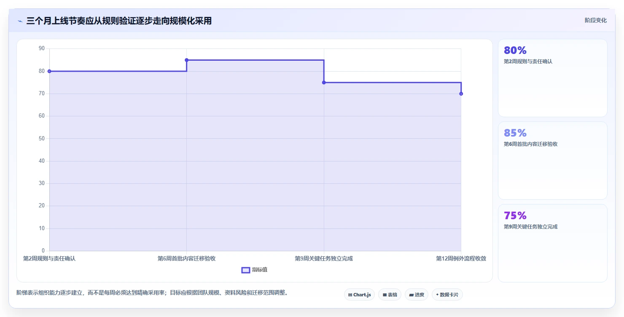This screenshot has width=624, height=317.
Task: Click the 85% value in the second card
Action: pos(515,133)
